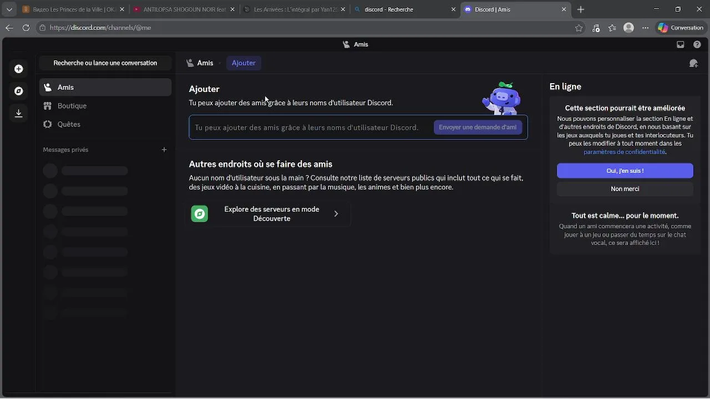The image size is (710, 399).
Task: Open Quêtes in the sidebar
Action: click(x=105, y=124)
